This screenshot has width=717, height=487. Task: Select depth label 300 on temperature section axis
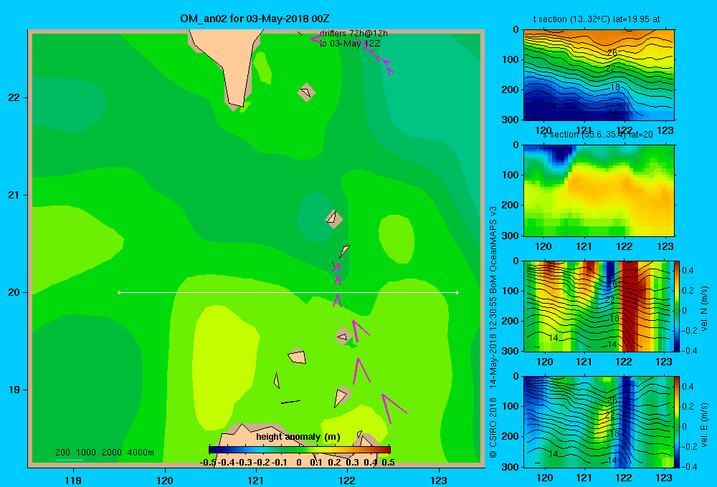(x=511, y=120)
